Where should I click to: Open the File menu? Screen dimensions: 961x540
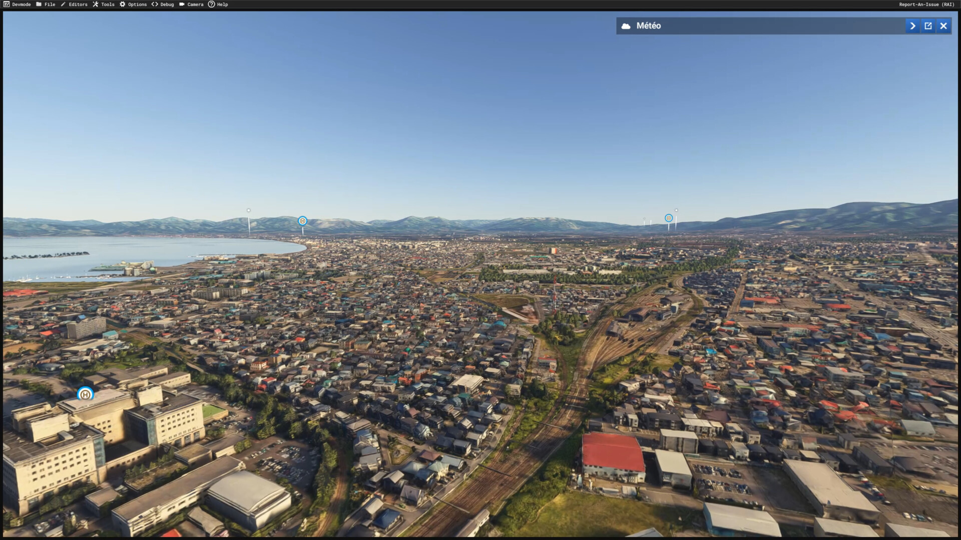[x=46, y=4]
